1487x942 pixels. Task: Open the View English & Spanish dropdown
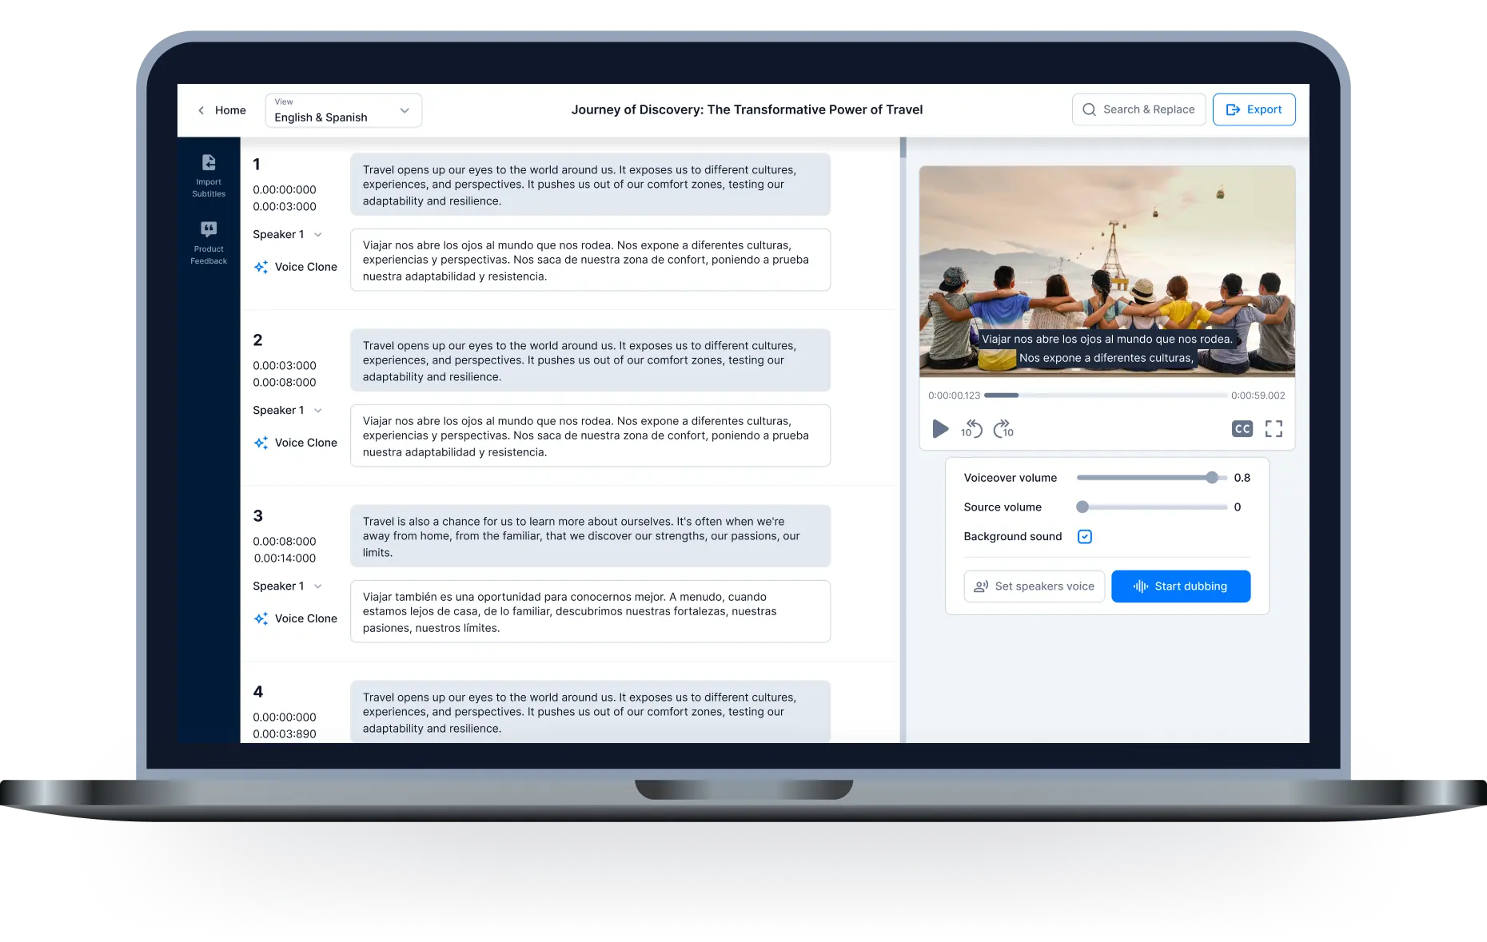click(343, 110)
